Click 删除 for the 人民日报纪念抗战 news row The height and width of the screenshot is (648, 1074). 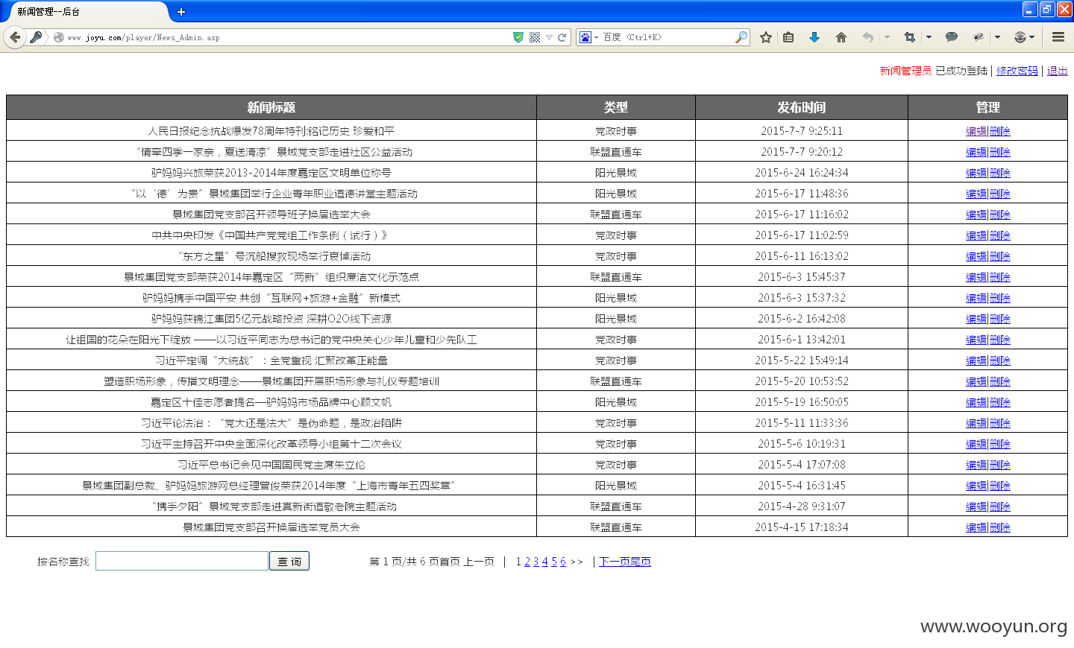[x=1000, y=131]
